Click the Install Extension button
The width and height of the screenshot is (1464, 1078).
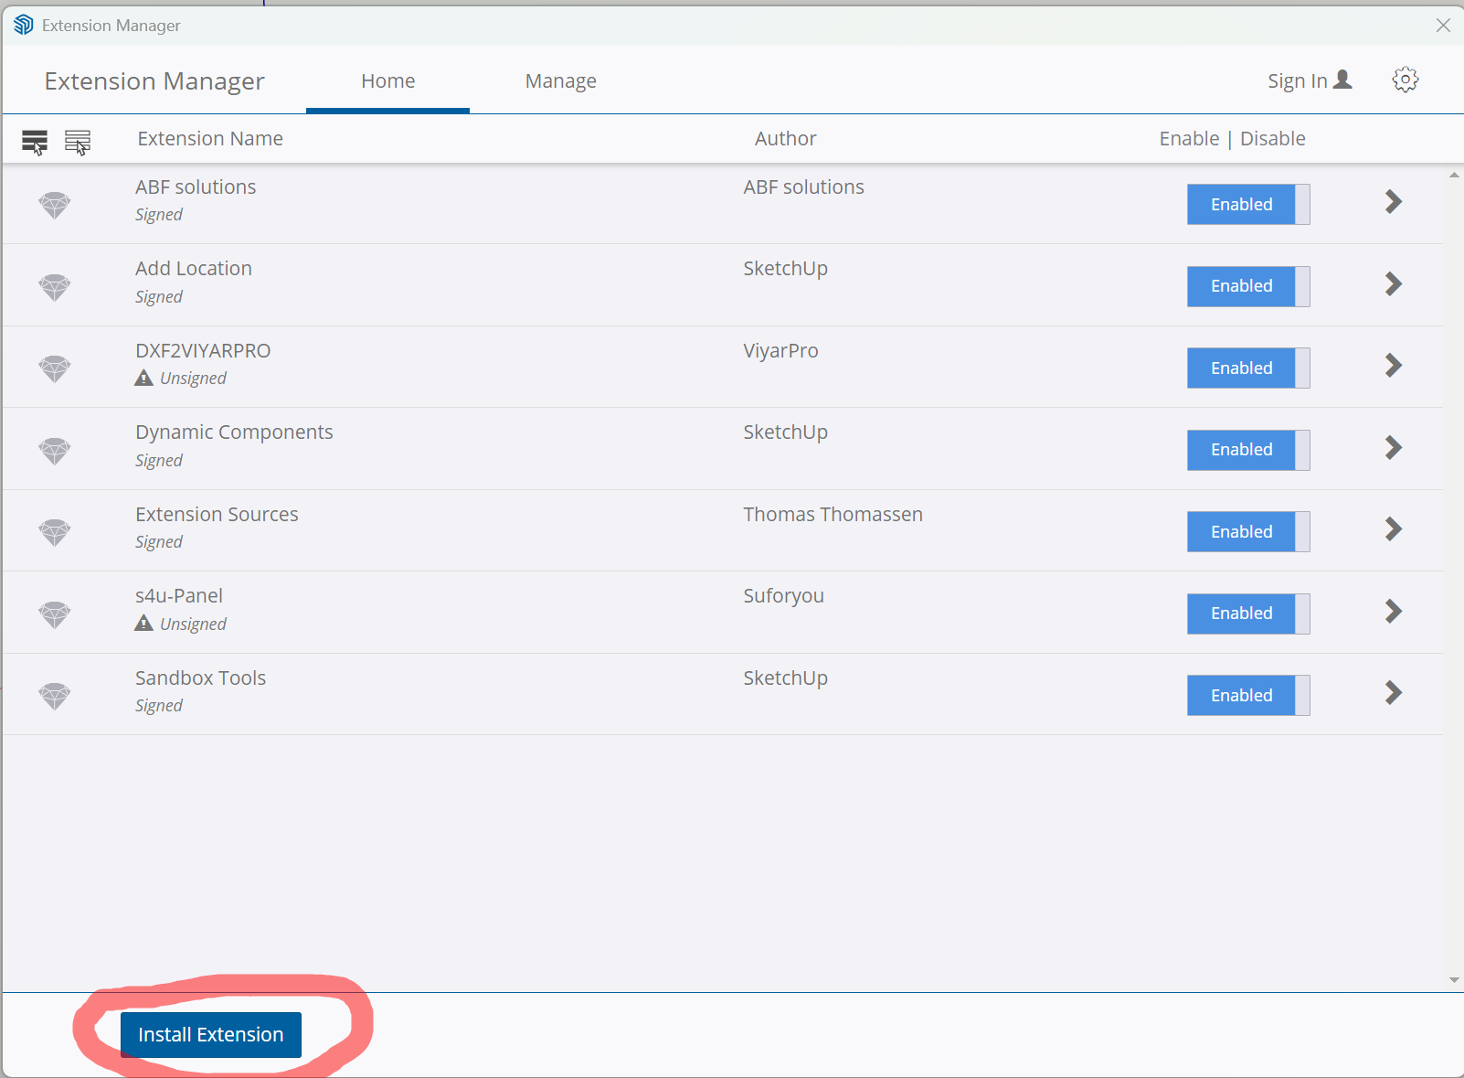[211, 1035]
